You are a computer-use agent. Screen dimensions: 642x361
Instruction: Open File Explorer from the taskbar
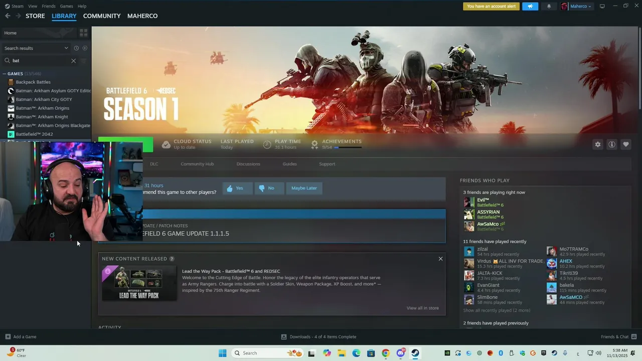pyautogui.click(x=342, y=353)
